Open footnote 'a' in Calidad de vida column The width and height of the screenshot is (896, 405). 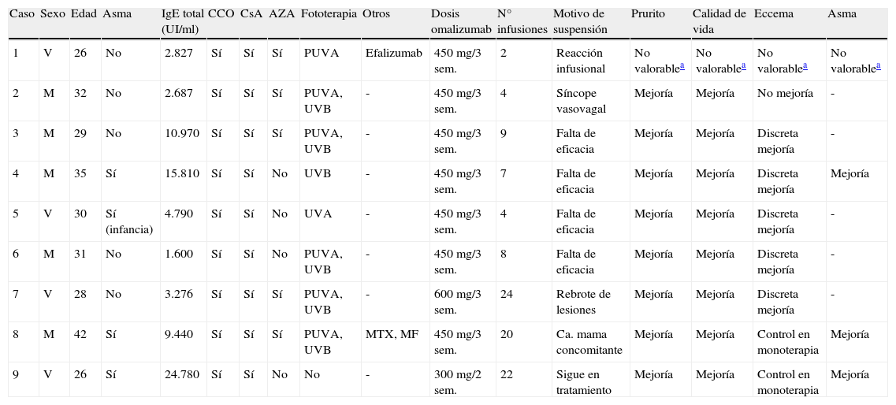[743, 66]
